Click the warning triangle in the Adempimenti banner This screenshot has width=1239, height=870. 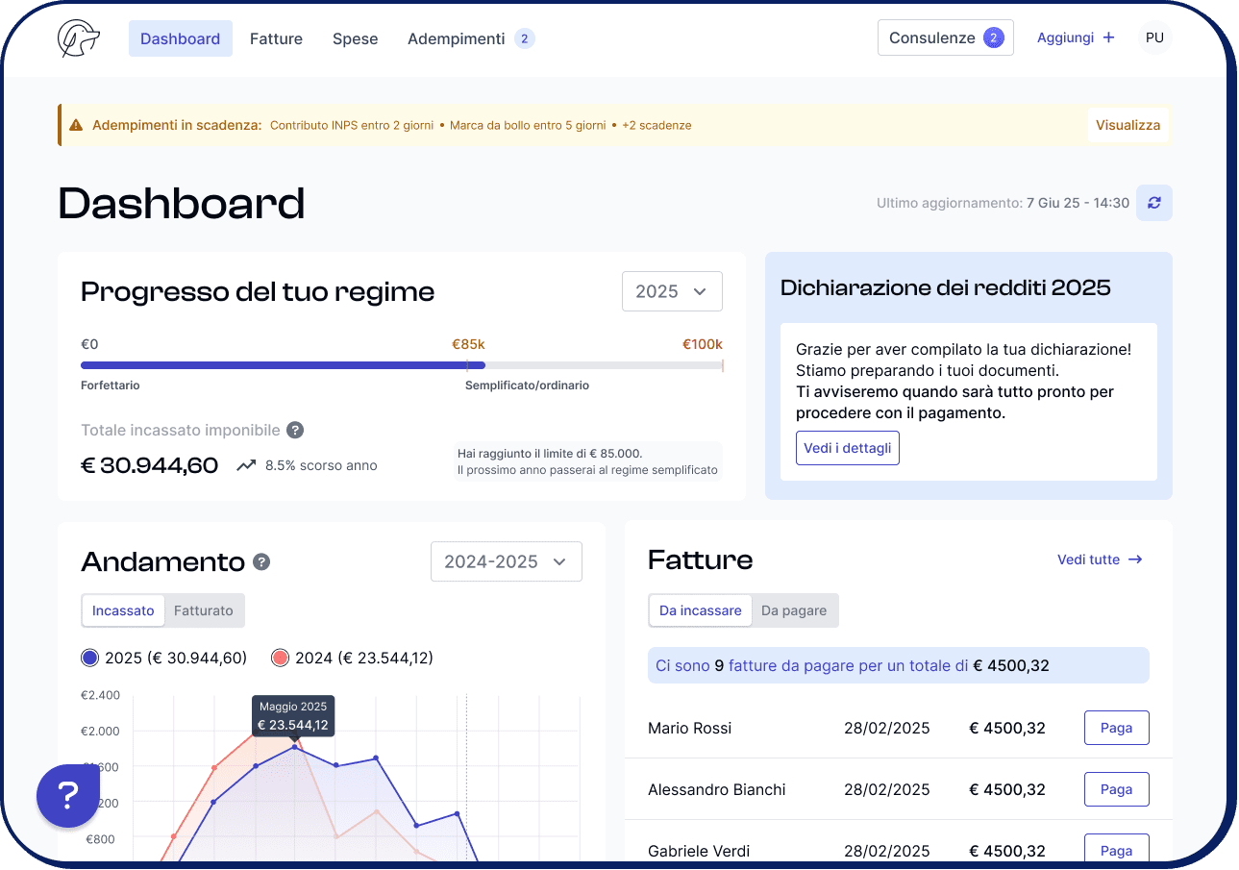tap(76, 124)
